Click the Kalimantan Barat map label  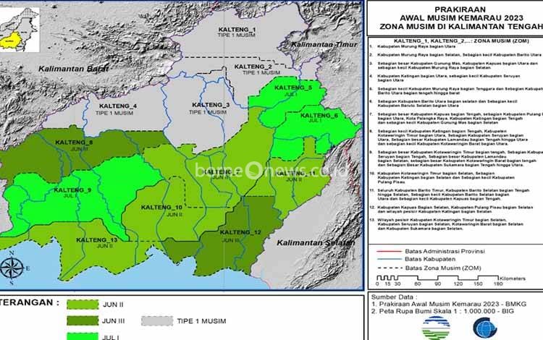(x=74, y=69)
